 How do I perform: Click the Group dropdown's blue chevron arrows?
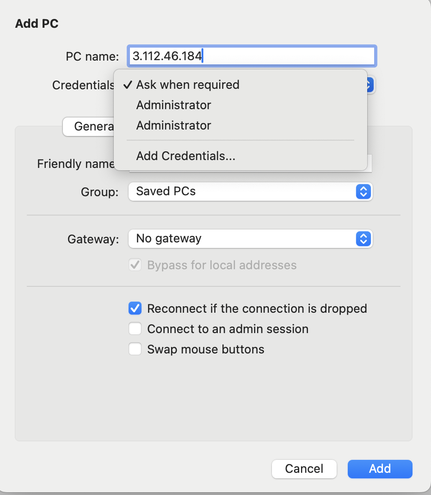[x=363, y=192]
